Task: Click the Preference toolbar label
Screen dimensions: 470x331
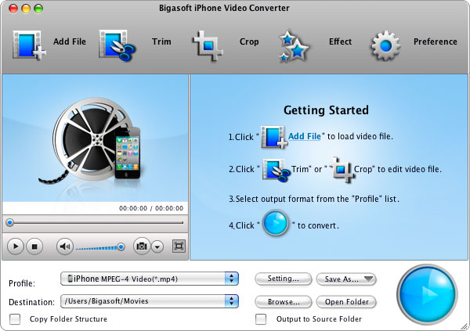Action: [x=436, y=41]
